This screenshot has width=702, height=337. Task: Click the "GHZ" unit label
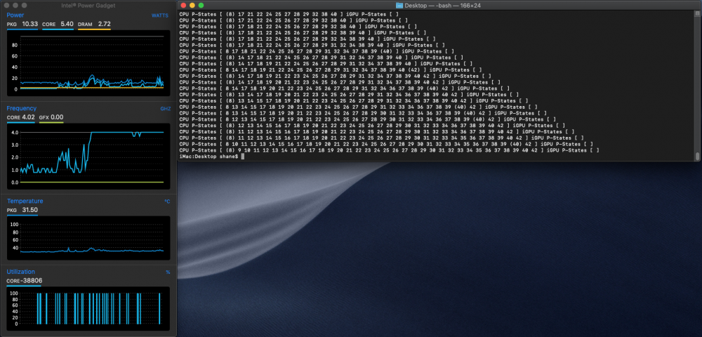click(x=165, y=109)
